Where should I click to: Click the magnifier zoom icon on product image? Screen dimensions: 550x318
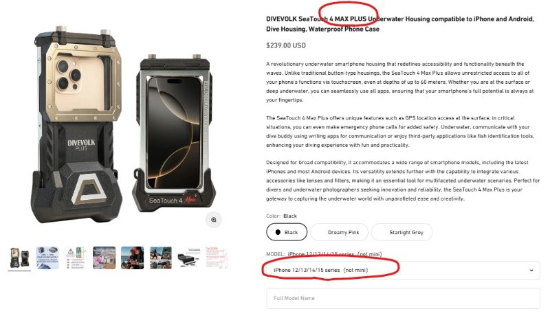214,220
